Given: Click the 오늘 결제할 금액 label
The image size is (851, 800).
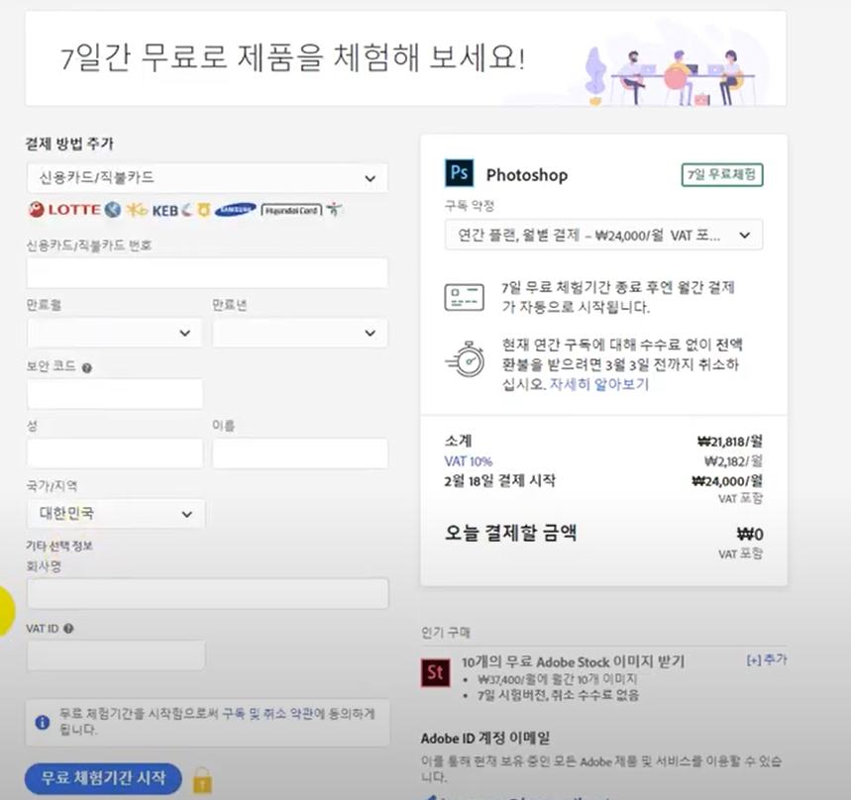Looking at the screenshot, I should pos(510,533).
